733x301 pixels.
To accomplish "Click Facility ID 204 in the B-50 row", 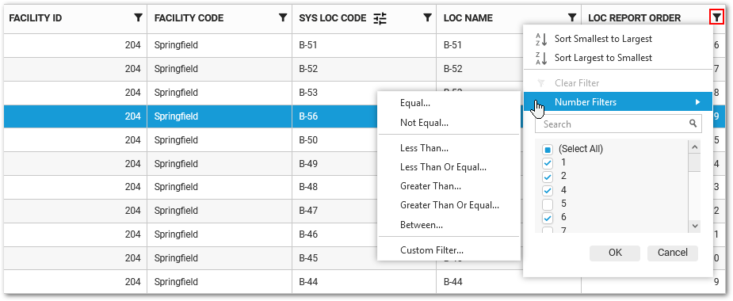I will pyautogui.click(x=133, y=139).
